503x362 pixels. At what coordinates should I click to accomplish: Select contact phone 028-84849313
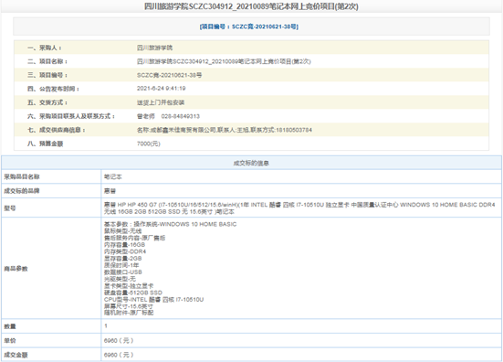[180, 116]
